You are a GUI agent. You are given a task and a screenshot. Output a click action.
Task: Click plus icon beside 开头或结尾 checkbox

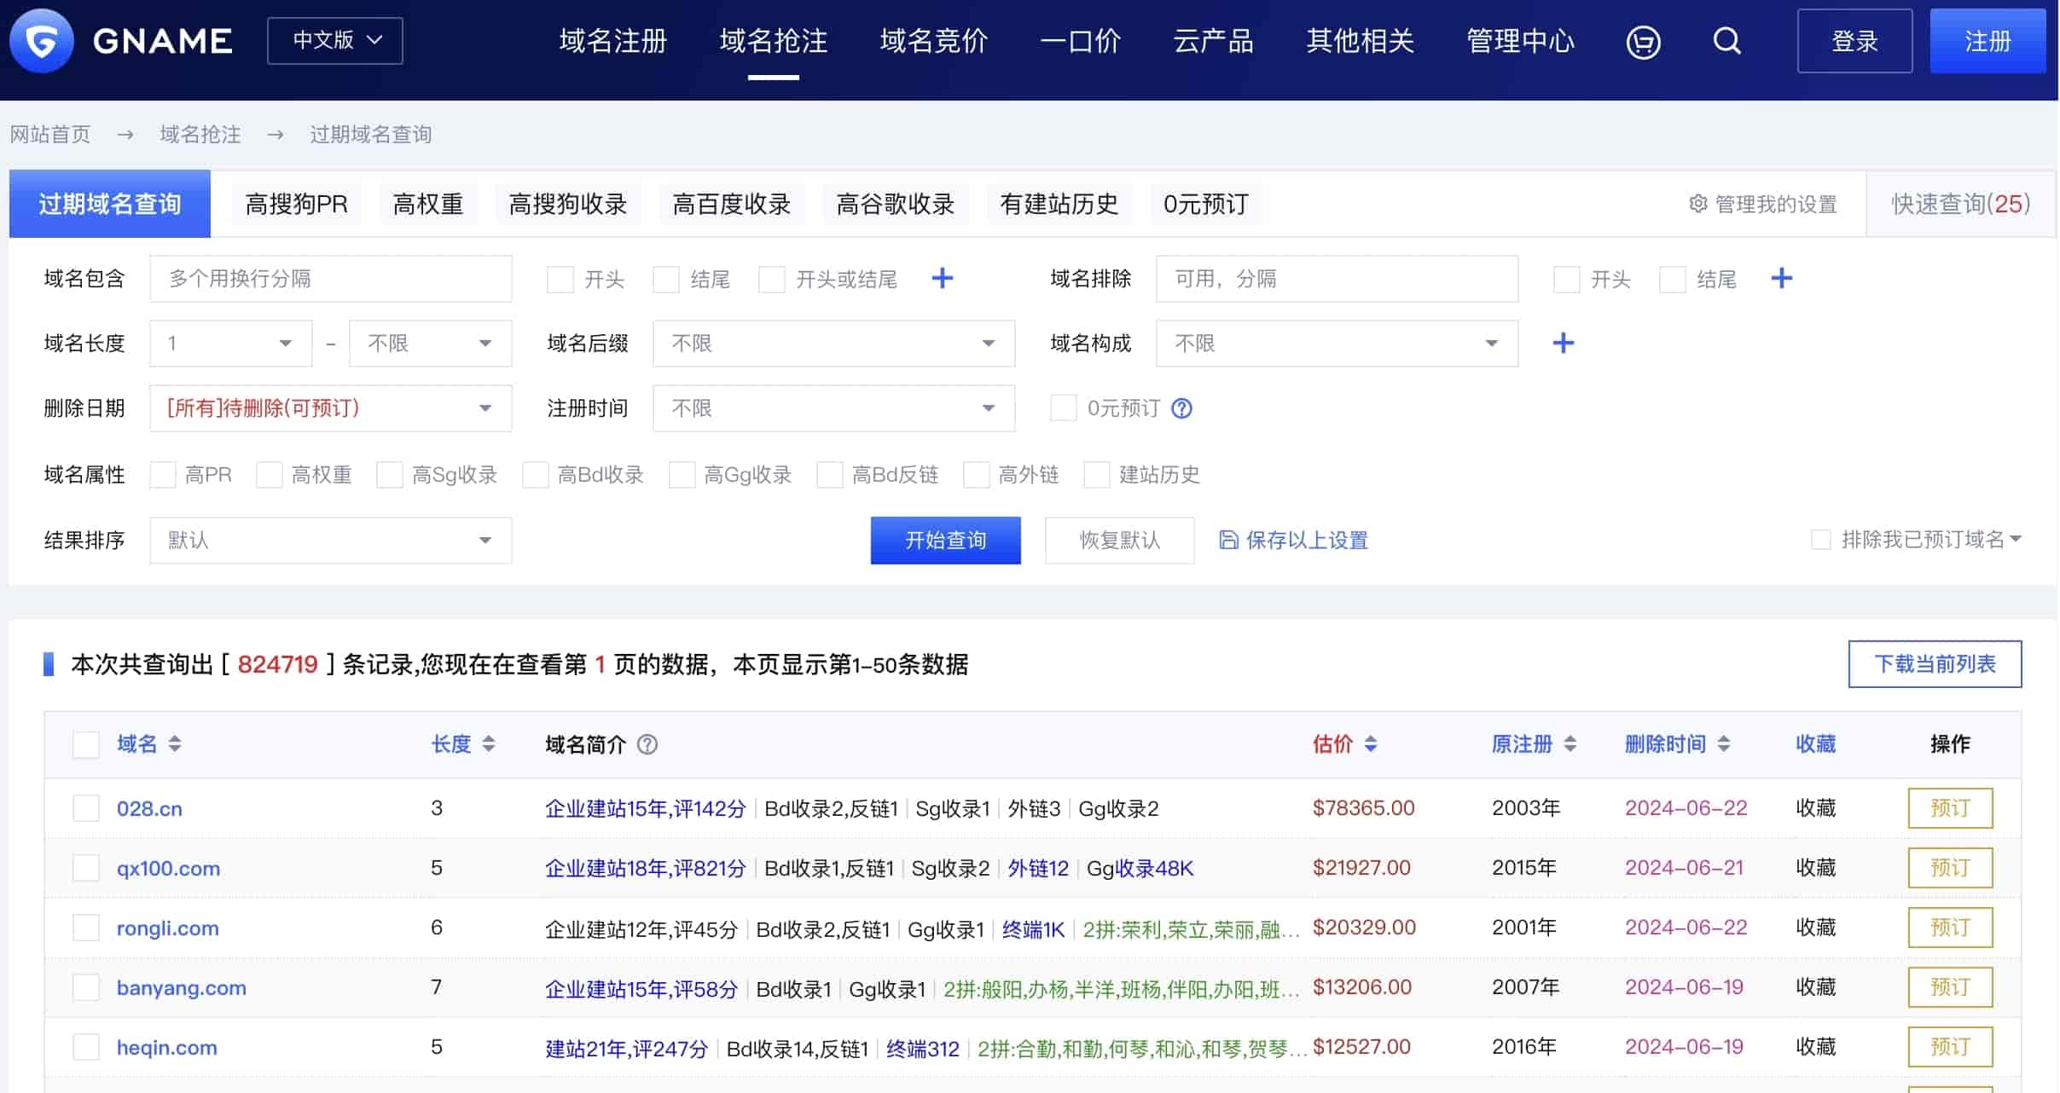pyautogui.click(x=942, y=278)
